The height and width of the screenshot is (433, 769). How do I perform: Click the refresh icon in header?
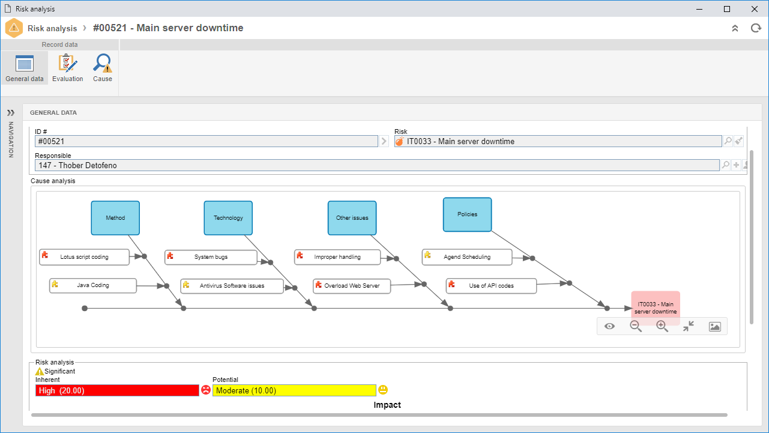(x=756, y=28)
